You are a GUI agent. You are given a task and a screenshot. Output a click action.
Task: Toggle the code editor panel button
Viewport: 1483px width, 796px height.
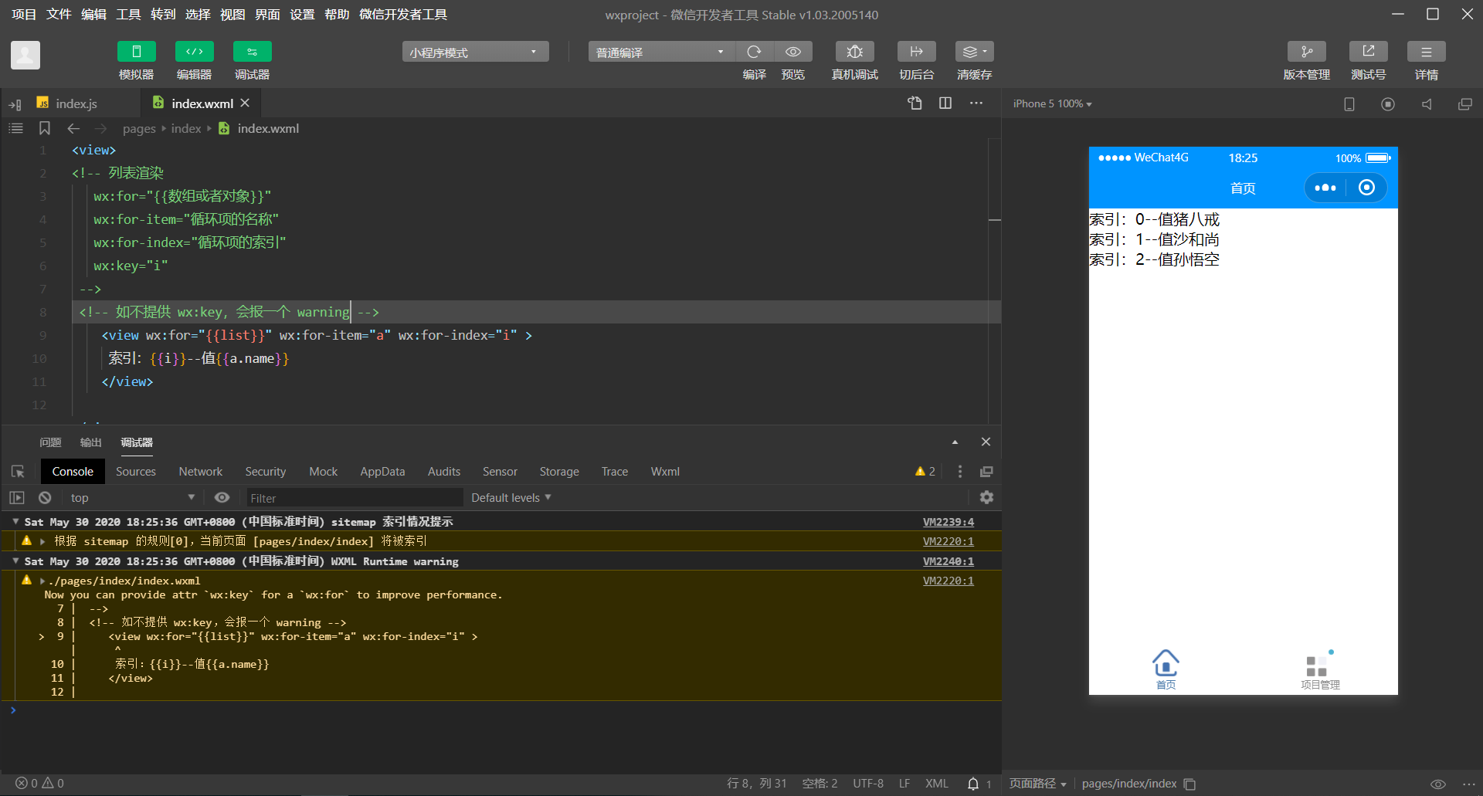click(194, 52)
